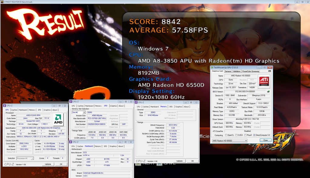Click the BIOS Version field in GPU-Z
Viewport: 310px width, 178px height.
click(245, 91)
